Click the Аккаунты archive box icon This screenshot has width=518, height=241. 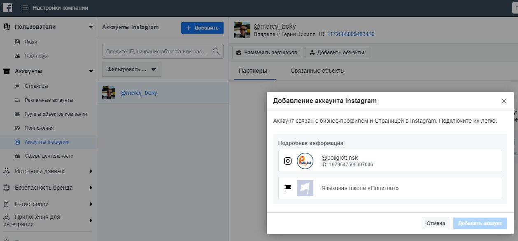tap(7, 71)
